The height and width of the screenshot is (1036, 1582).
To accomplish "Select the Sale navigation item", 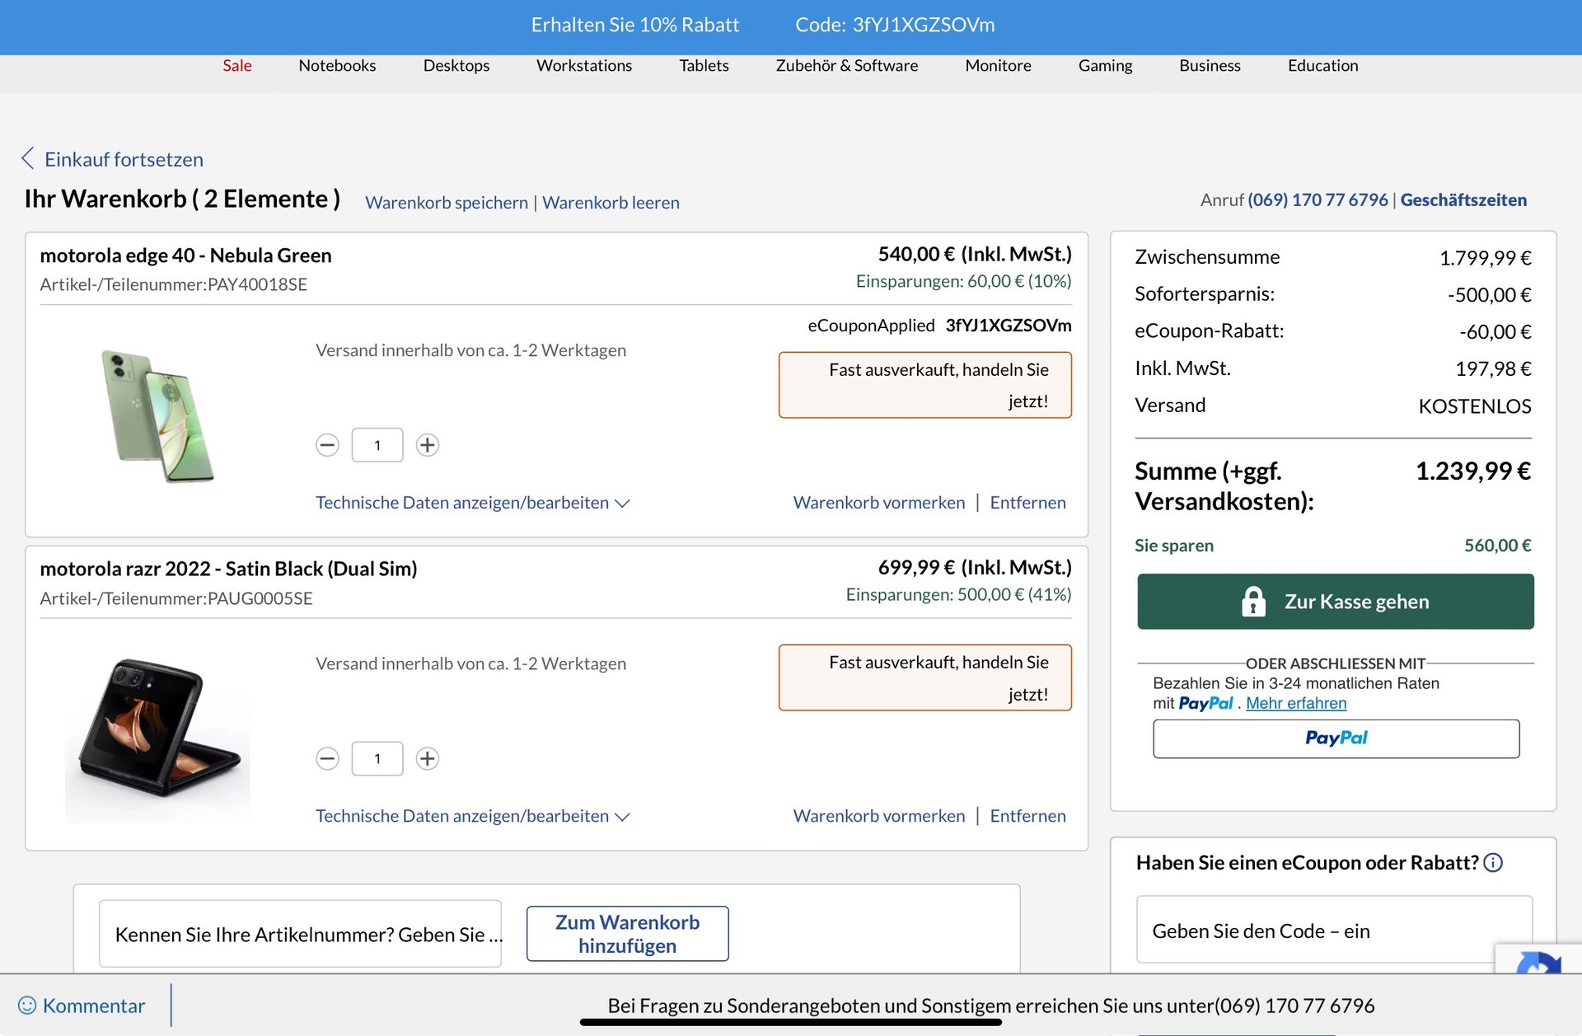I will pos(237,66).
